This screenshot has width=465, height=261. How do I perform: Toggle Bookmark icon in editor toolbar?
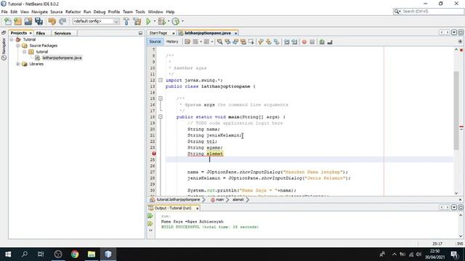pyautogui.click(x=276, y=42)
